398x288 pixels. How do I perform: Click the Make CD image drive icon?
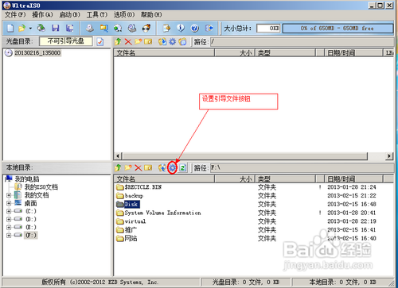tap(90, 28)
